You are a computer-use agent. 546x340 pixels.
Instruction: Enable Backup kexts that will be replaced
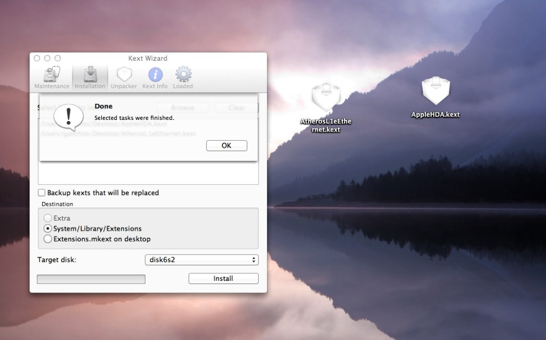(42, 192)
